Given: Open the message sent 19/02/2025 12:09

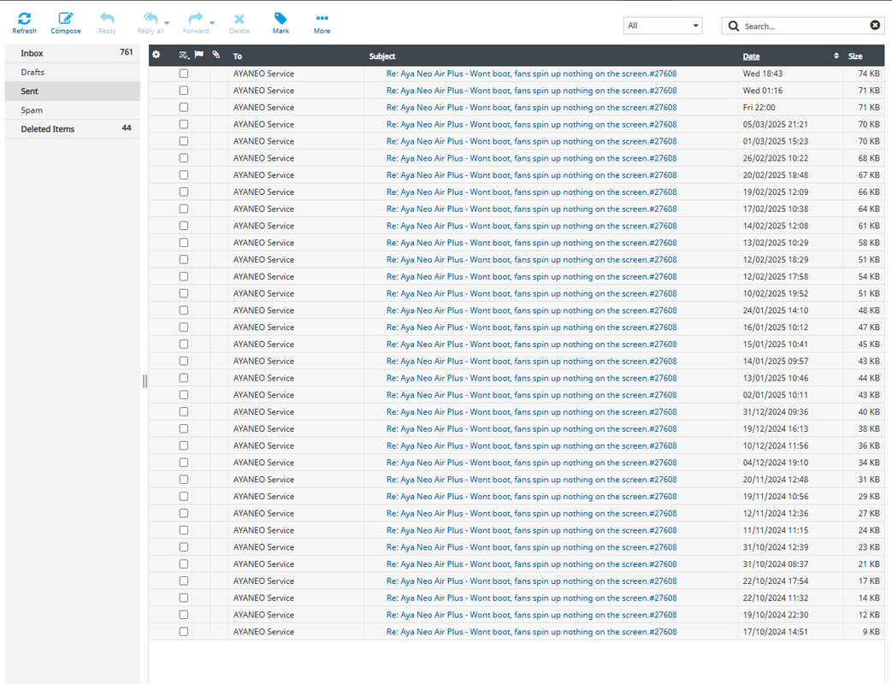Looking at the screenshot, I should tap(531, 192).
